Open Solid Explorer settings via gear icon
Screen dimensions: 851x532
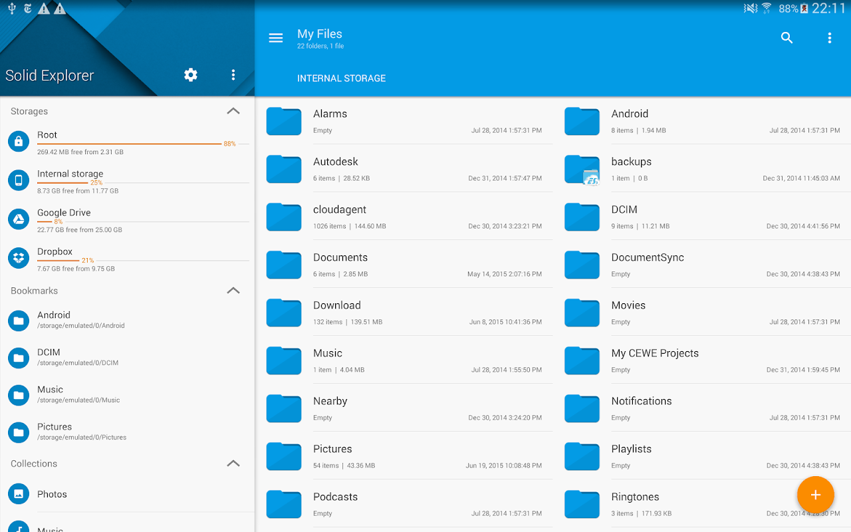click(190, 75)
